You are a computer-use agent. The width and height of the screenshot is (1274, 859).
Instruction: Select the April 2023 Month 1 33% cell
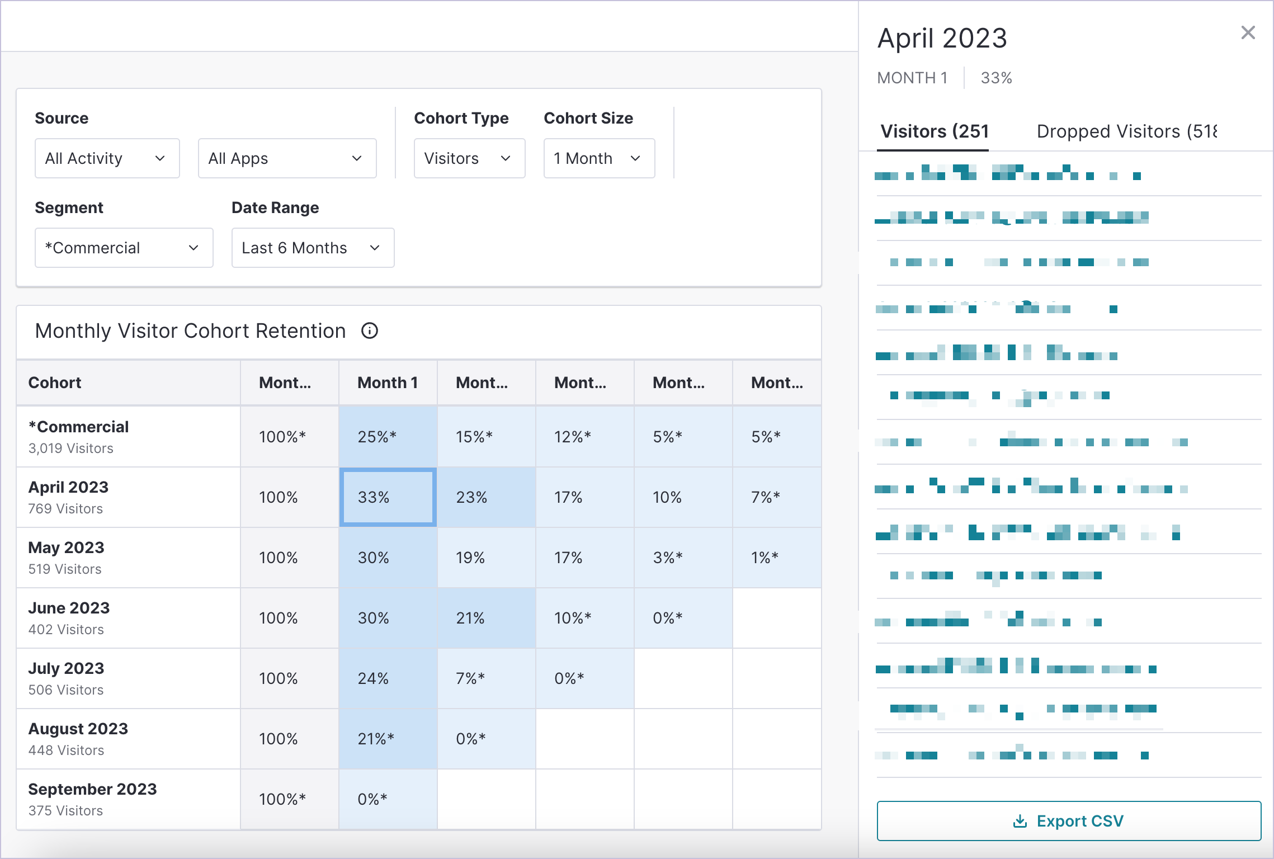(x=388, y=497)
